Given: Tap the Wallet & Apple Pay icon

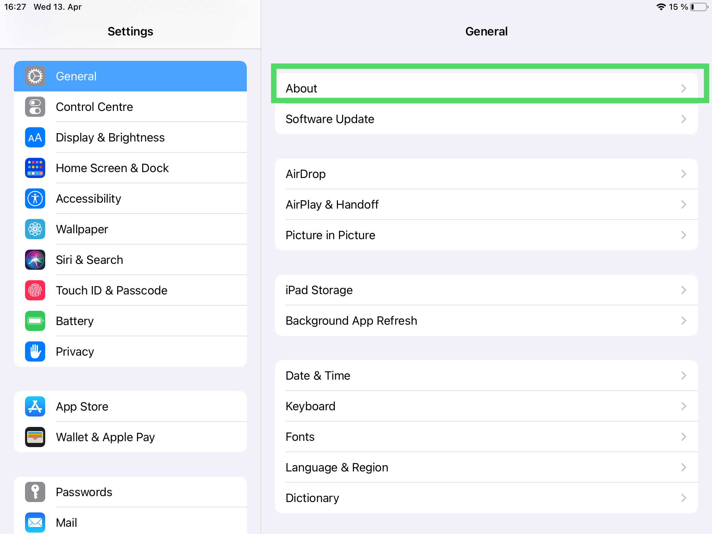Looking at the screenshot, I should click(35, 437).
